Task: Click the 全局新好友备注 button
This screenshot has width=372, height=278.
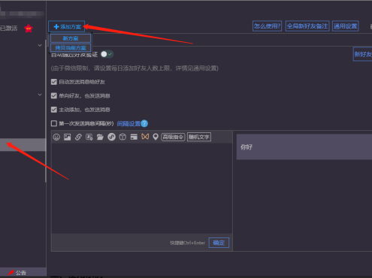Action: click(307, 26)
